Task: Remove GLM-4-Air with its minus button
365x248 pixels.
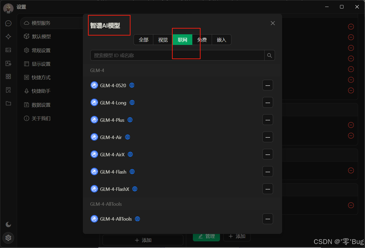Action: [x=268, y=137]
